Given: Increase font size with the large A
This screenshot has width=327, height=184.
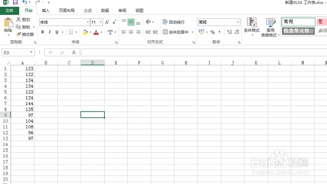Looking at the screenshot, I should pos(107,22).
